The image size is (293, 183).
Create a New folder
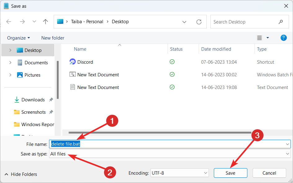(x=53, y=38)
